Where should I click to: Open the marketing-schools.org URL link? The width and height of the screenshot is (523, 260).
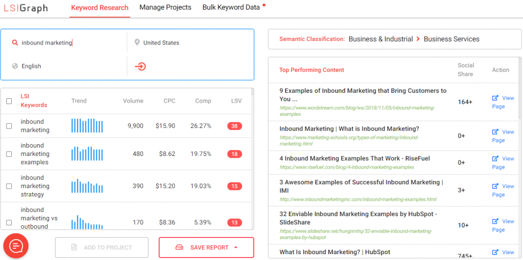point(349,140)
